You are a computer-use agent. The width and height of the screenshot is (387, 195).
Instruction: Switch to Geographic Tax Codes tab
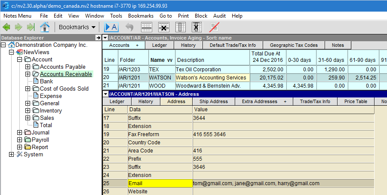294,45
